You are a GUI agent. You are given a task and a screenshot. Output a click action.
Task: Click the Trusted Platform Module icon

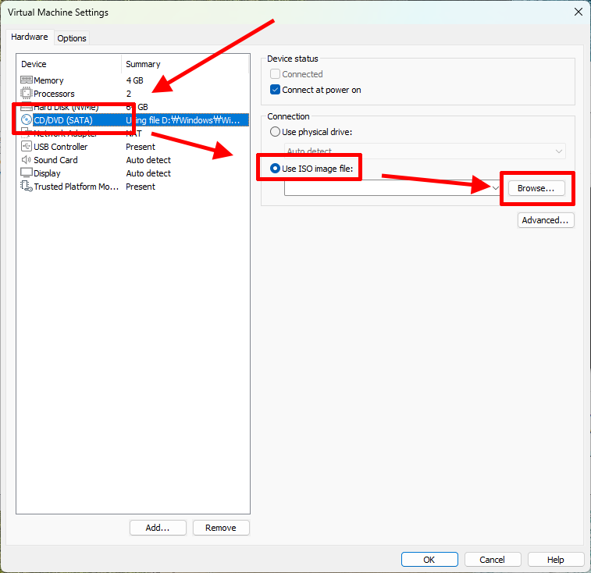pyautogui.click(x=27, y=186)
